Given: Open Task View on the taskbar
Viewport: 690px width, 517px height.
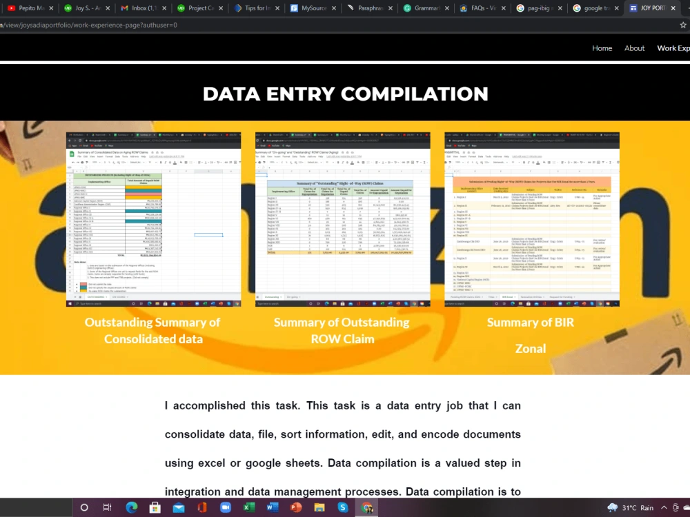Looking at the screenshot, I should [x=107, y=508].
